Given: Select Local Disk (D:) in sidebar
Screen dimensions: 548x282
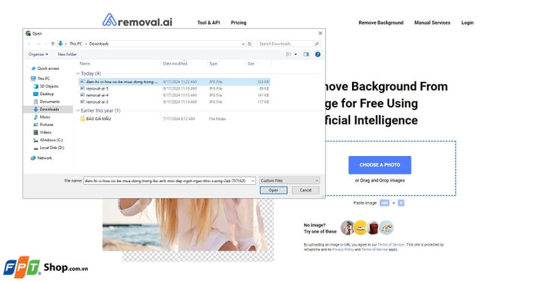Looking at the screenshot, I should 49,148.
